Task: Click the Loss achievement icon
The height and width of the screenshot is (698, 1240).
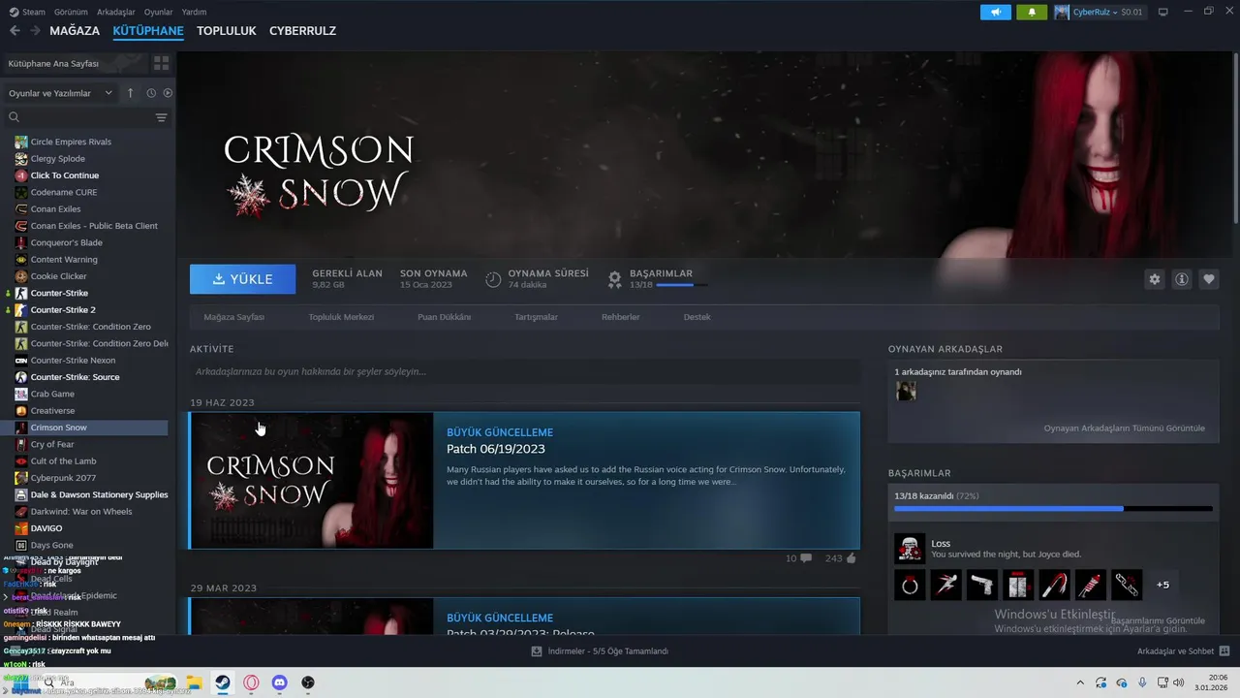Action: click(x=910, y=549)
